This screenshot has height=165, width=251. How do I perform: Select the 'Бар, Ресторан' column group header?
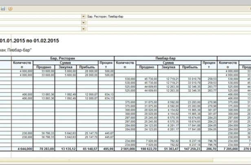(x=63, y=59)
